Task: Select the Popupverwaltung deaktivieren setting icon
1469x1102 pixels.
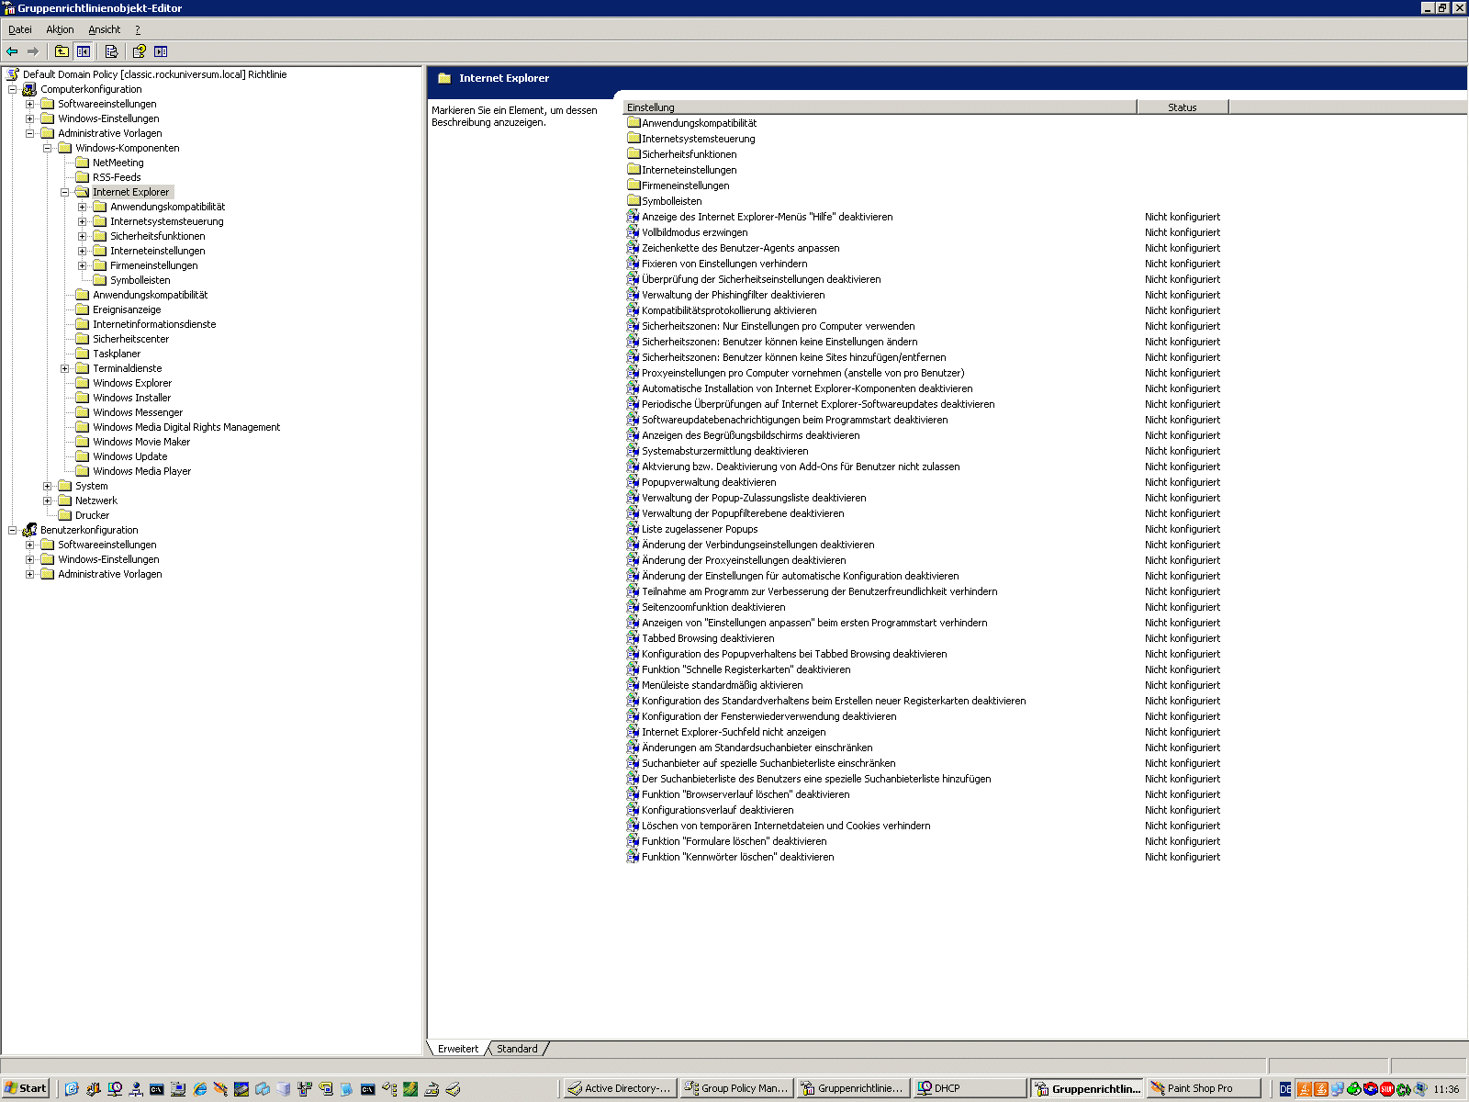Action: tap(633, 482)
